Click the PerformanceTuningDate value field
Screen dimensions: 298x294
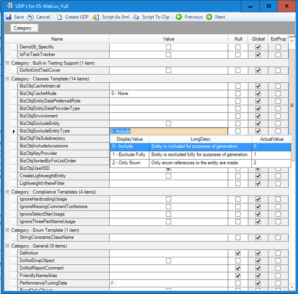[x=168, y=283]
